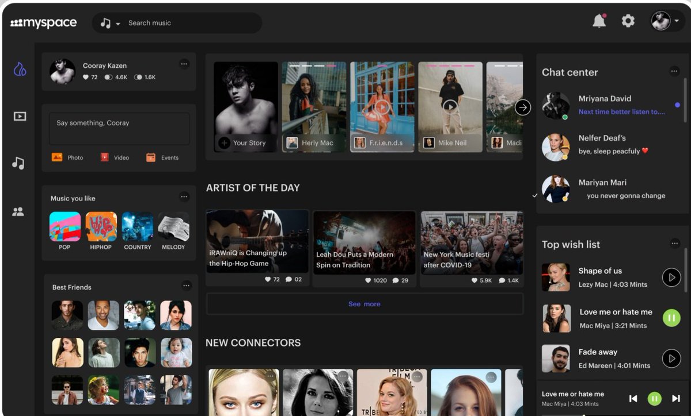The height and width of the screenshot is (416, 691).
Task: Open chat with Nelfer Deaf's
Action: (610, 147)
